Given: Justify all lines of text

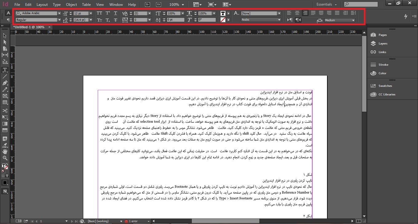Looking at the screenshot, I should tap(337, 13).
